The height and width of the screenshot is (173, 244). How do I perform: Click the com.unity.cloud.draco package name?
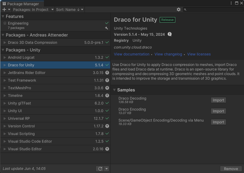133,47
